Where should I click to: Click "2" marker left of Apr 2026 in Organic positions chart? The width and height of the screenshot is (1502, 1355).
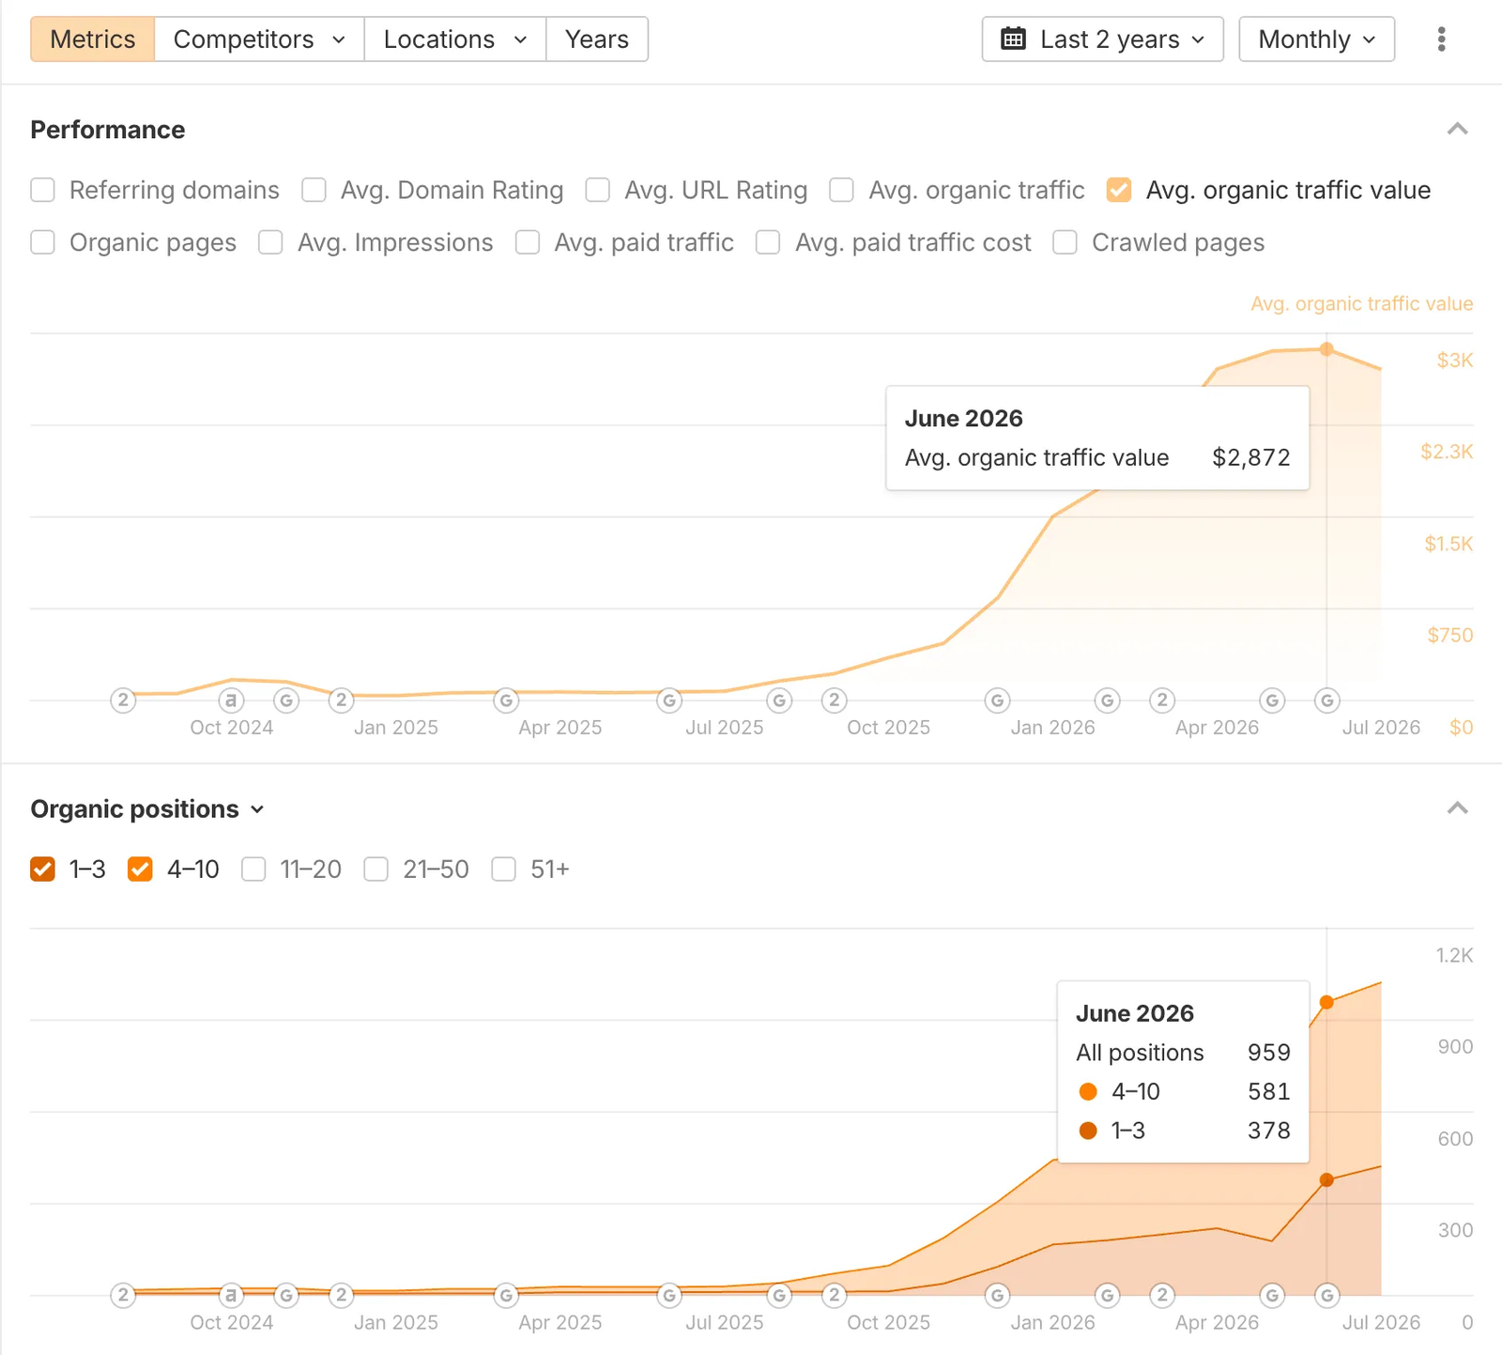[1162, 1296]
